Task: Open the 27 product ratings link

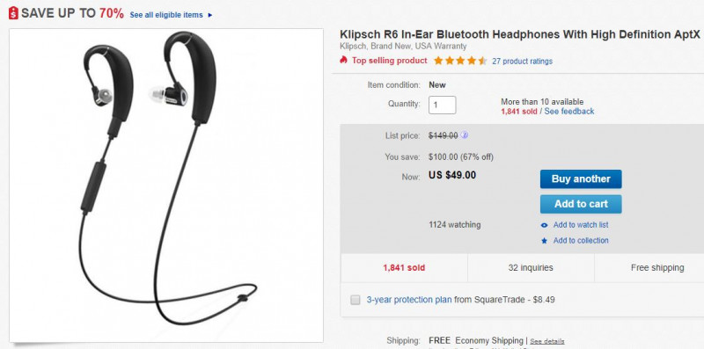Action: tap(522, 61)
